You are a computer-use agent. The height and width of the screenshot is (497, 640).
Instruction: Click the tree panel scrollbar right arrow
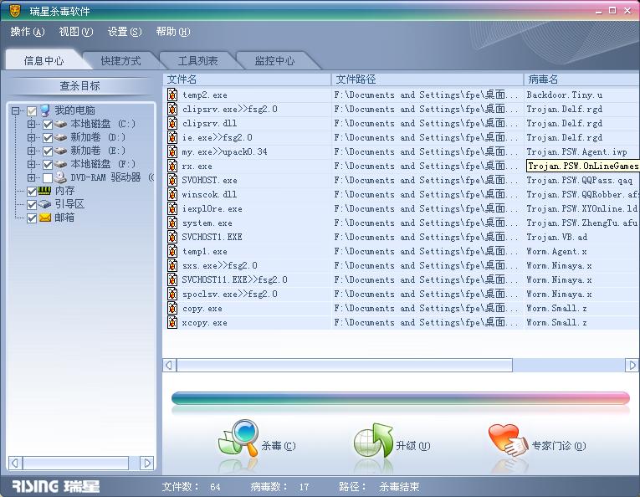(x=147, y=464)
